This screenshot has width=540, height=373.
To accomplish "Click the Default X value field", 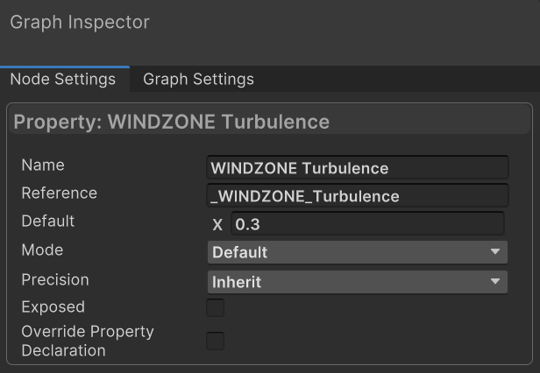I will tap(367, 224).
